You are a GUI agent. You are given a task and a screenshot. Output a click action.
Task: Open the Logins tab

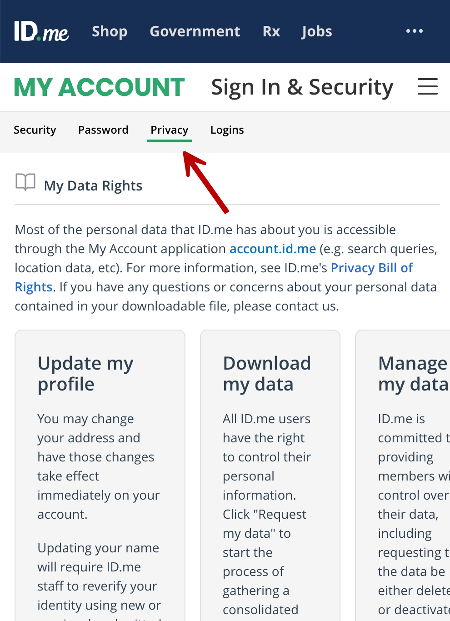tap(227, 130)
